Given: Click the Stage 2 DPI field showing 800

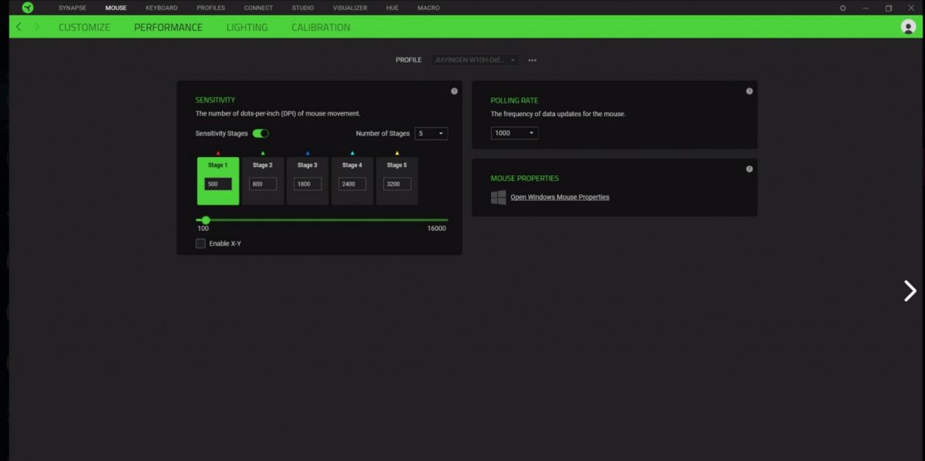Looking at the screenshot, I should click(x=263, y=184).
